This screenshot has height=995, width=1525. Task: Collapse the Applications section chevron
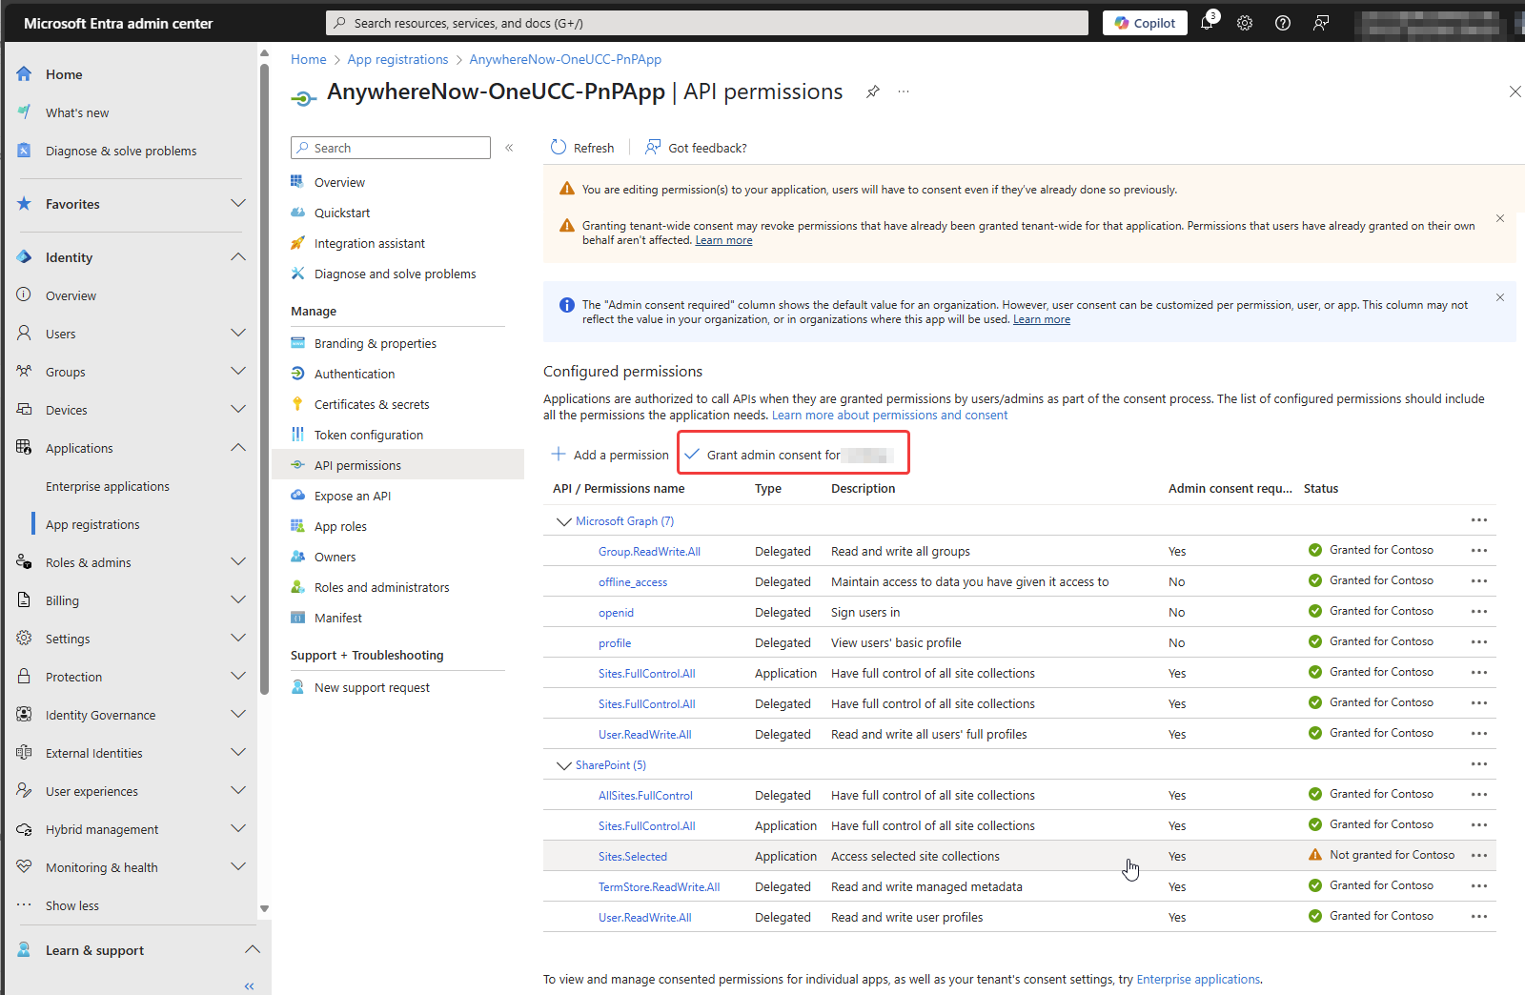point(238,447)
